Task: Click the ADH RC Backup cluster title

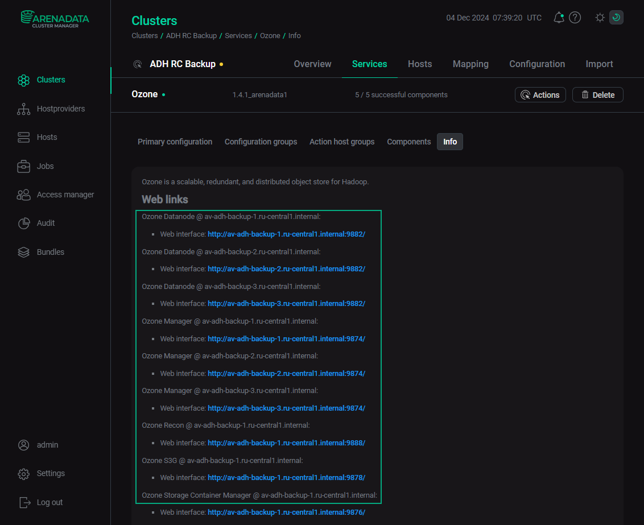Action: (x=183, y=64)
